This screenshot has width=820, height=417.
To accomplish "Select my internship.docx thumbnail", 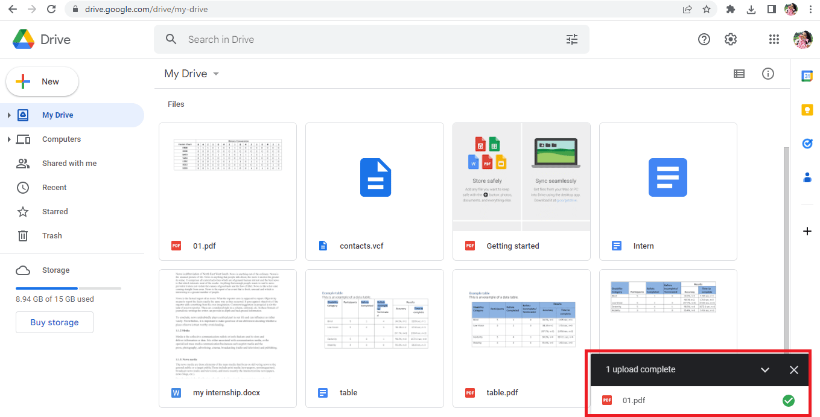I will [x=228, y=323].
